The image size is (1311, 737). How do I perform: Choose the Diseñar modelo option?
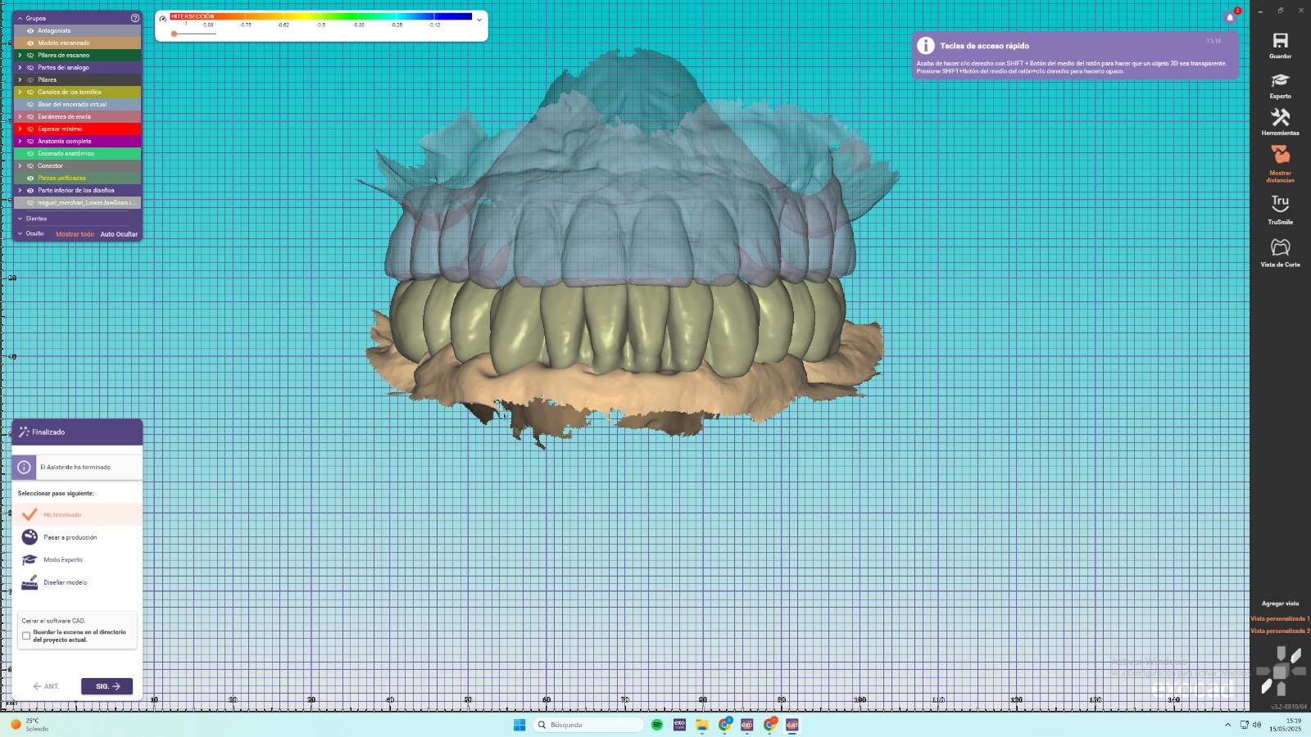click(x=65, y=582)
